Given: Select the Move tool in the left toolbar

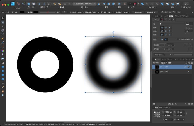Looking at the screenshot, I should tap(3, 18).
